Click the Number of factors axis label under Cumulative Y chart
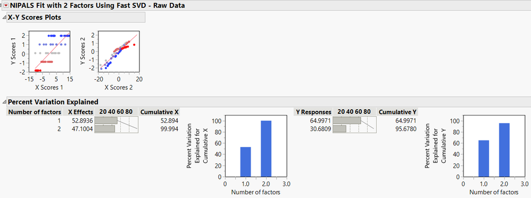This screenshot has height=198, width=531. (x=494, y=192)
